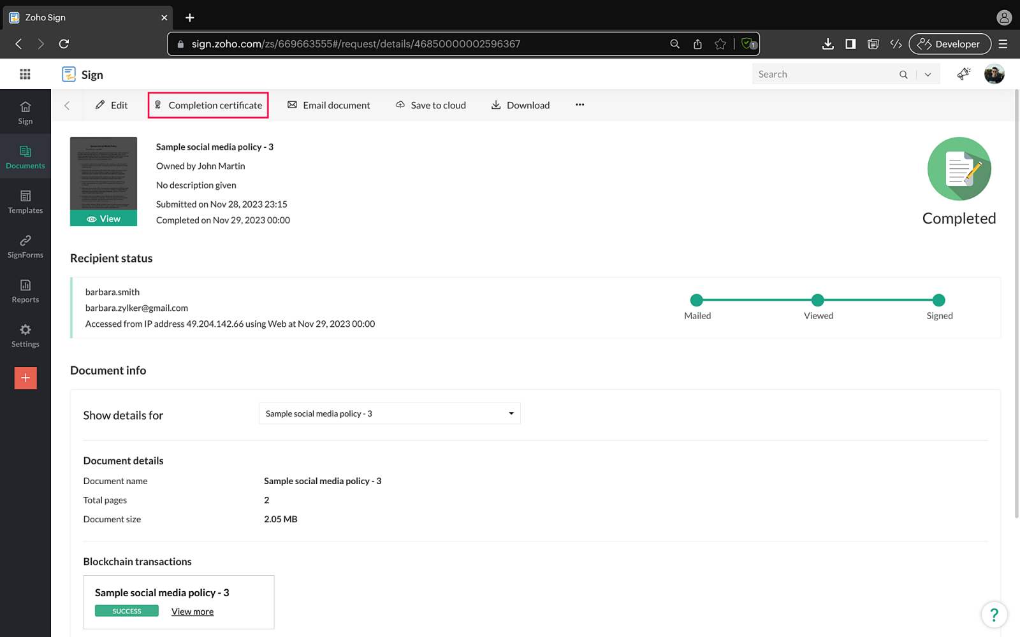The height and width of the screenshot is (637, 1020).
Task: Open SignForms in the sidebar
Action: coord(25,246)
